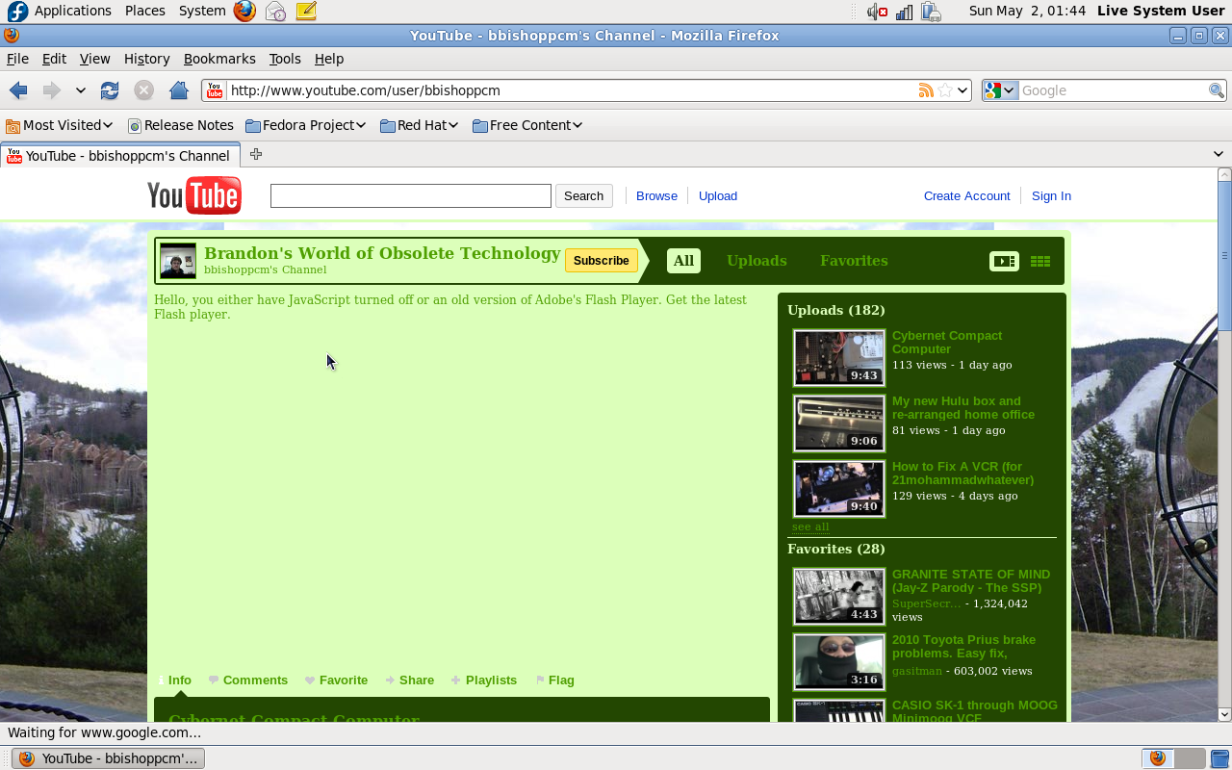
Task: Click the Sign In link
Action: (1051, 195)
